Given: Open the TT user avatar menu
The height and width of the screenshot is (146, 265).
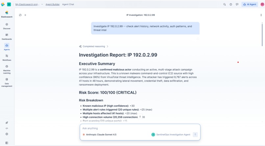Looking at the screenshot, I should [x=262, y=4].
